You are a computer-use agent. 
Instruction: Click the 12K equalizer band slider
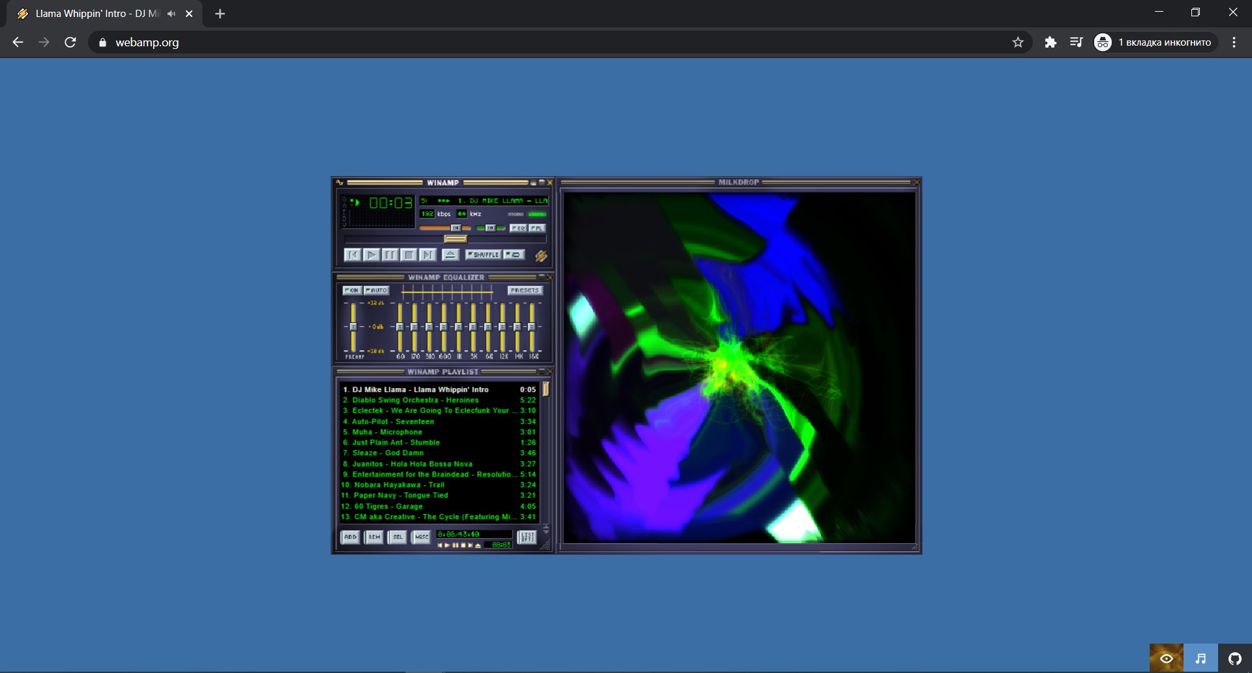coord(502,327)
